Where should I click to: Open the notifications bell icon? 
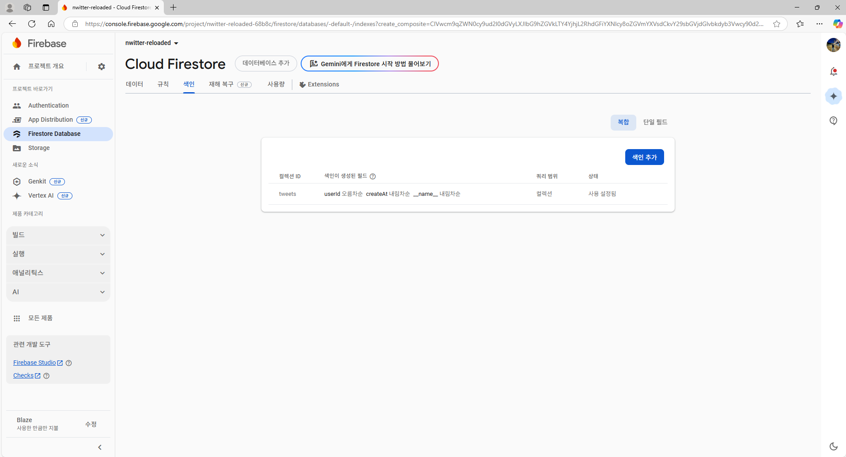coord(833,71)
